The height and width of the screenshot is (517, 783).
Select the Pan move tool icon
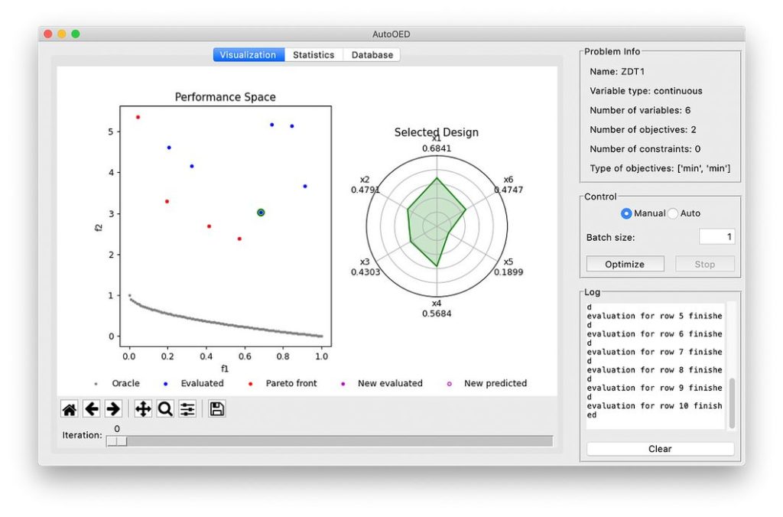click(143, 409)
